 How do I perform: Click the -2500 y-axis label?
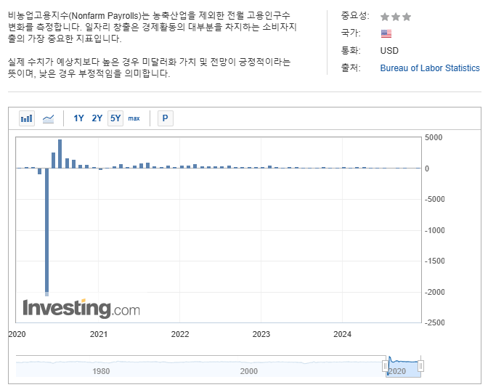click(x=435, y=322)
